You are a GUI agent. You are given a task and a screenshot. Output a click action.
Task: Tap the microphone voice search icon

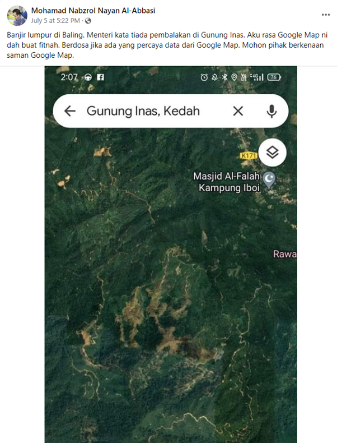(x=272, y=111)
